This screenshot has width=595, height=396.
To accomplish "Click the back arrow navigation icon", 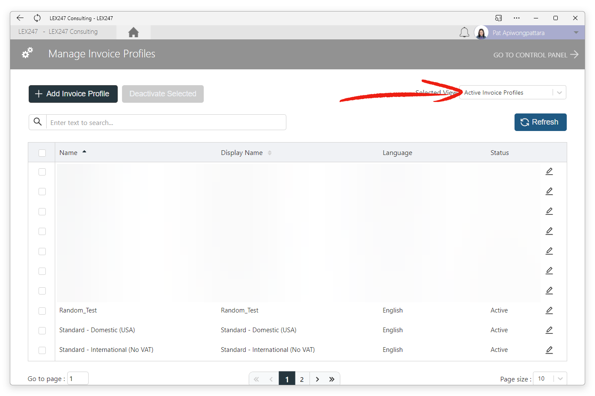I will coord(20,18).
